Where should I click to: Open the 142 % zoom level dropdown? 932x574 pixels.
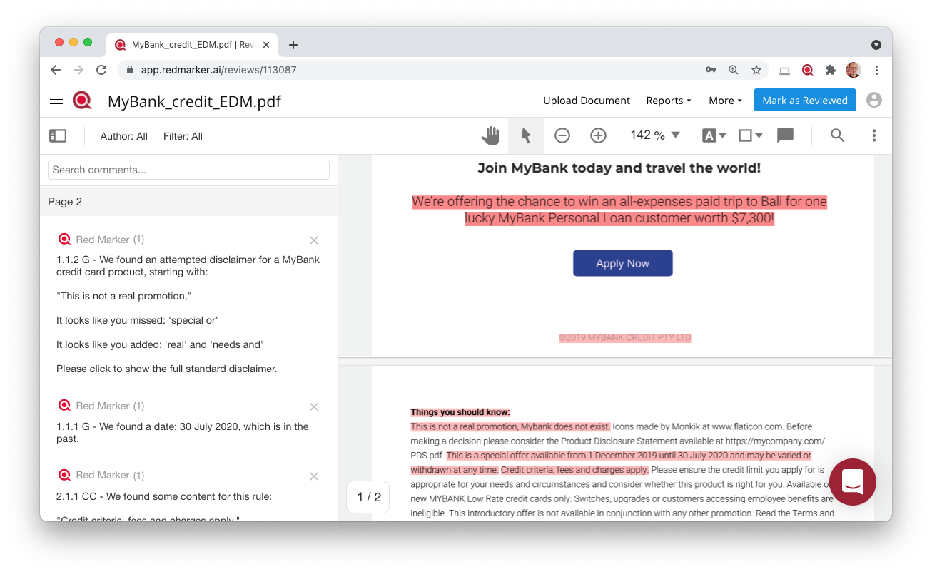tap(655, 135)
